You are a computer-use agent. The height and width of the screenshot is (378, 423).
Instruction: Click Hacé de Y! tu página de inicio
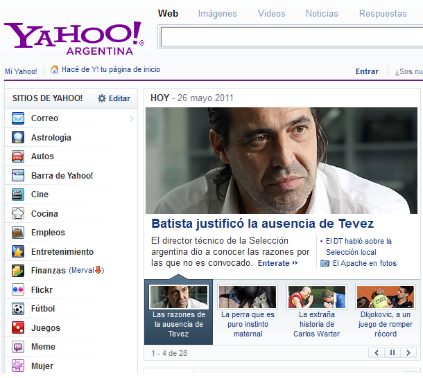pyautogui.click(x=111, y=69)
